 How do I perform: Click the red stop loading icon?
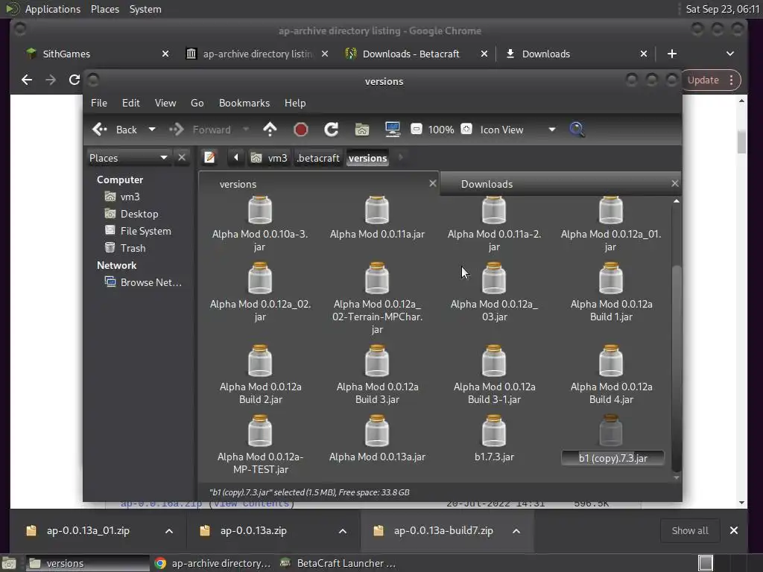(301, 130)
